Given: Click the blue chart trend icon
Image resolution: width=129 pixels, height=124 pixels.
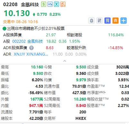Looking at the screenshot, I should [x=50, y=4].
